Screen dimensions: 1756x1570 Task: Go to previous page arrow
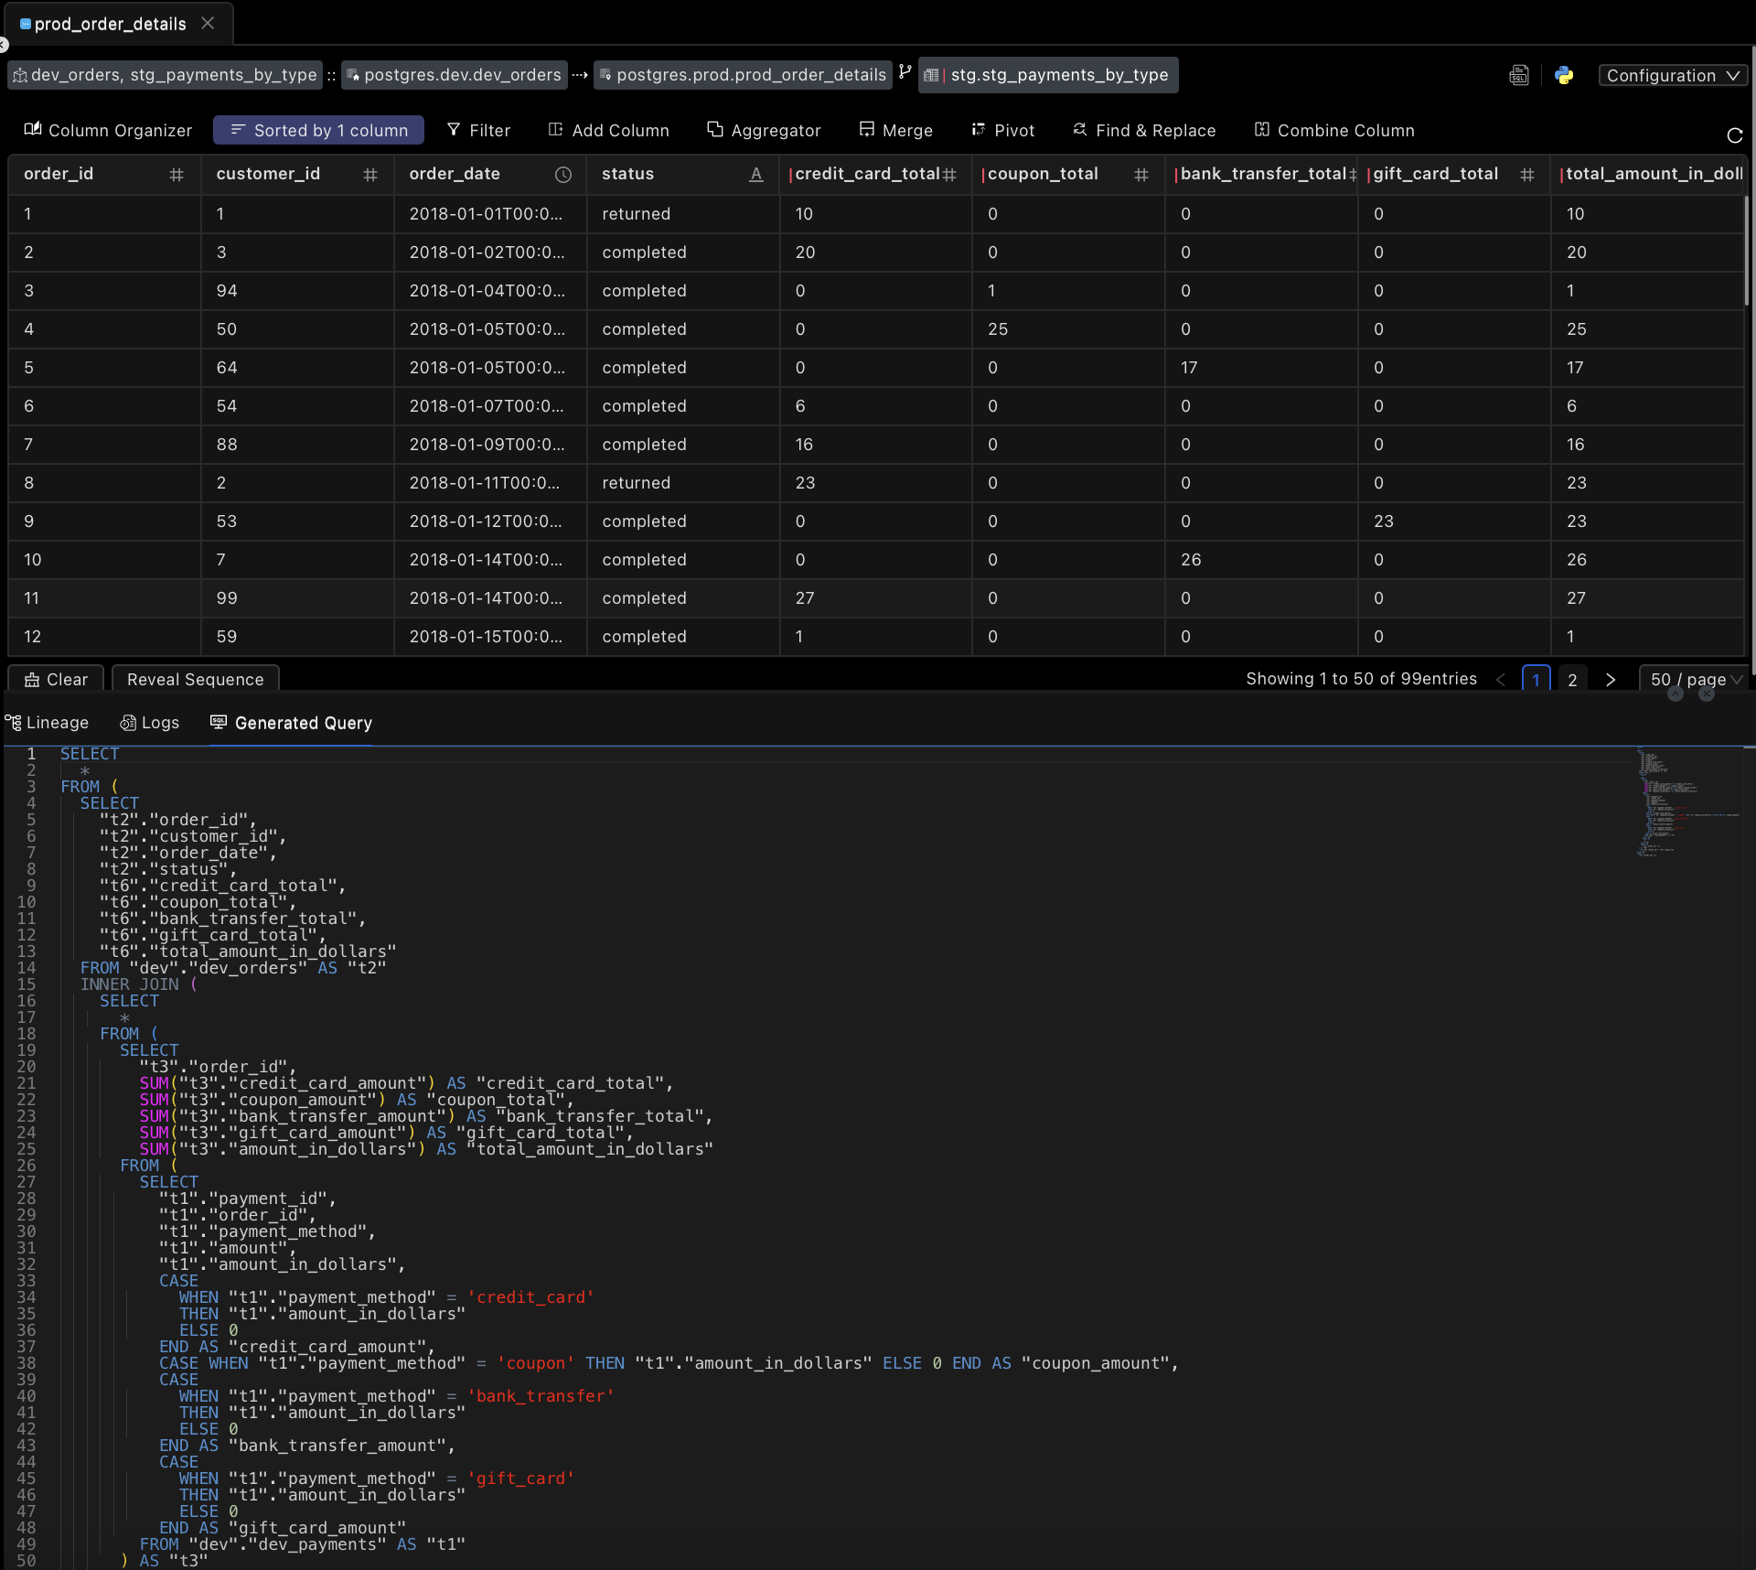coord(1501,680)
